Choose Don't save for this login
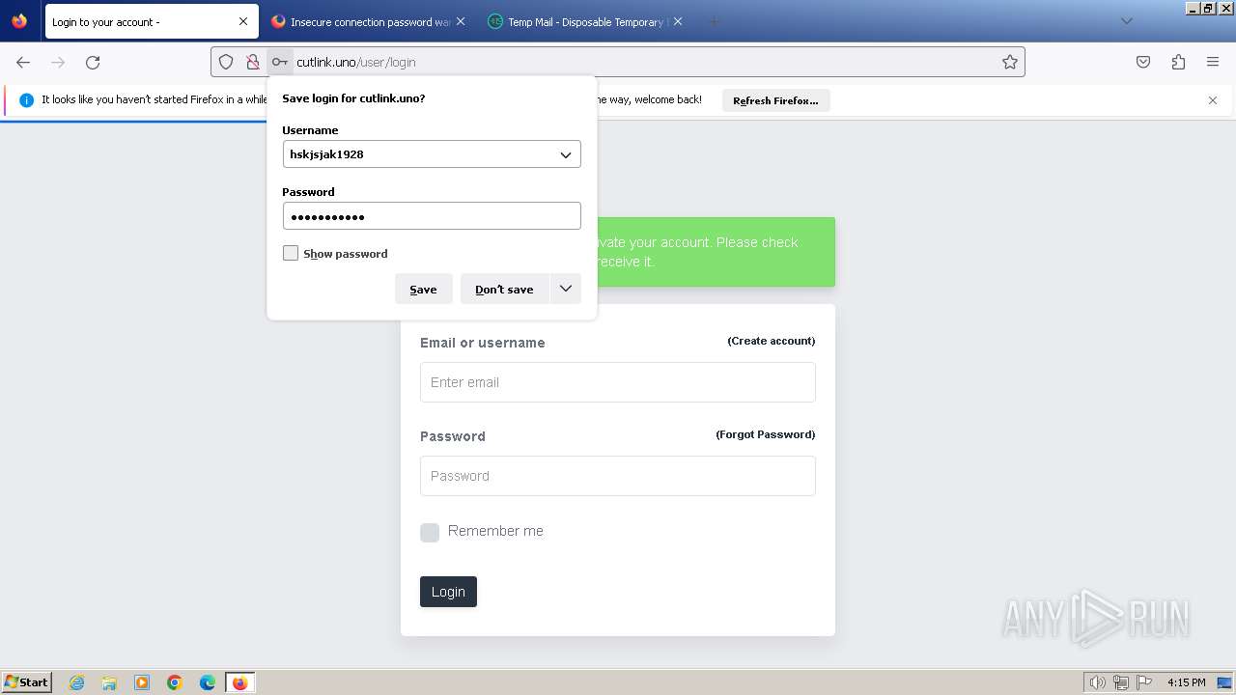Screen dimensions: 1236x695 click(x=504, y=289)
